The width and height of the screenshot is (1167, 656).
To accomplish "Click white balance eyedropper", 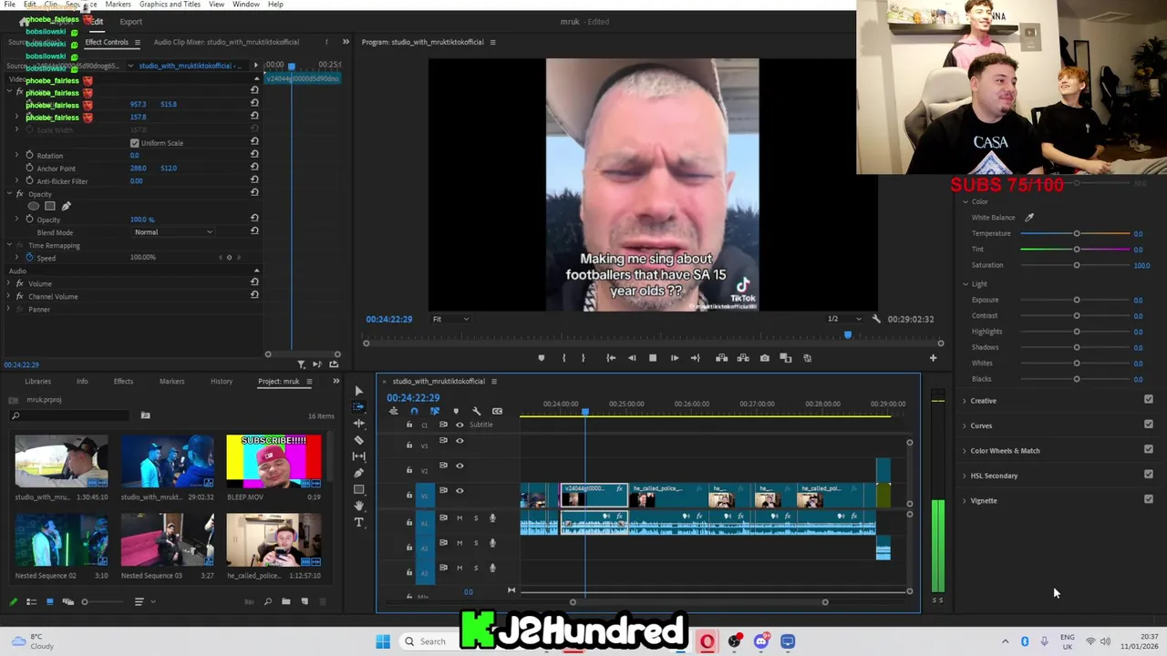I will [1029, 217].
